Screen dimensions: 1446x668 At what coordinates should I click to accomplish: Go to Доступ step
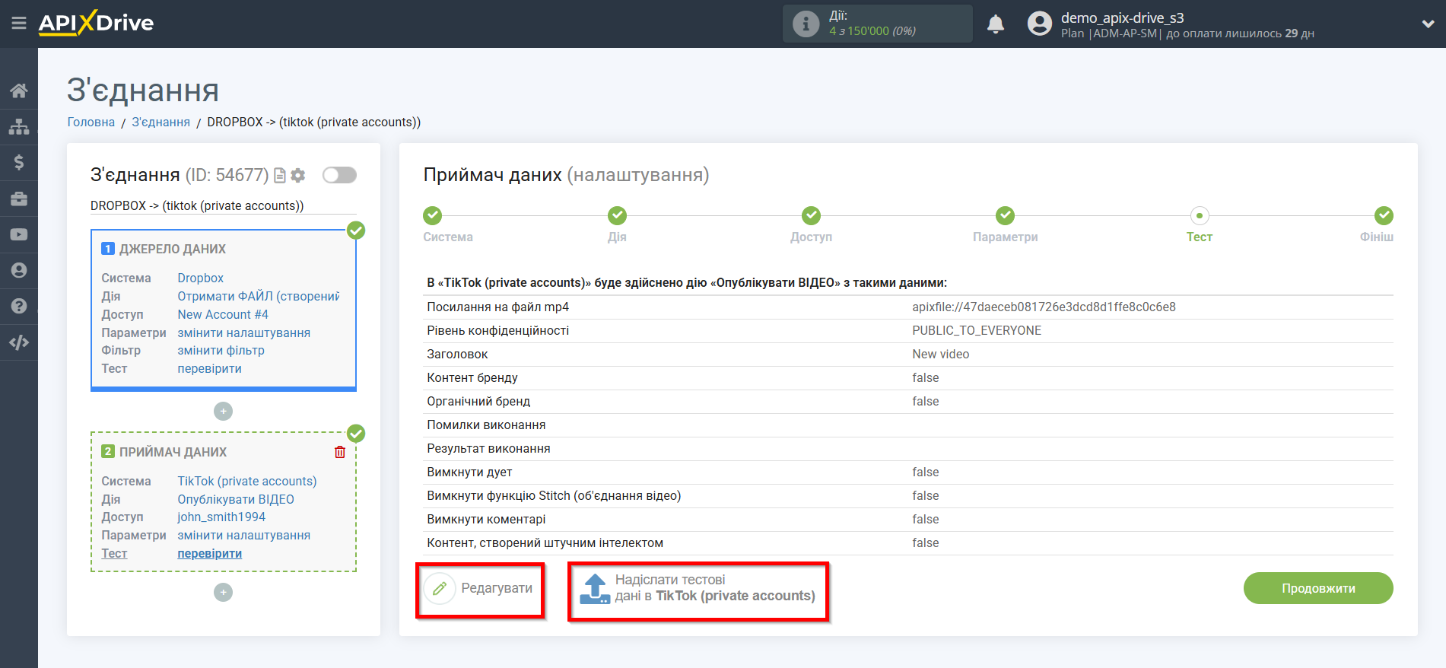point(812,216)
